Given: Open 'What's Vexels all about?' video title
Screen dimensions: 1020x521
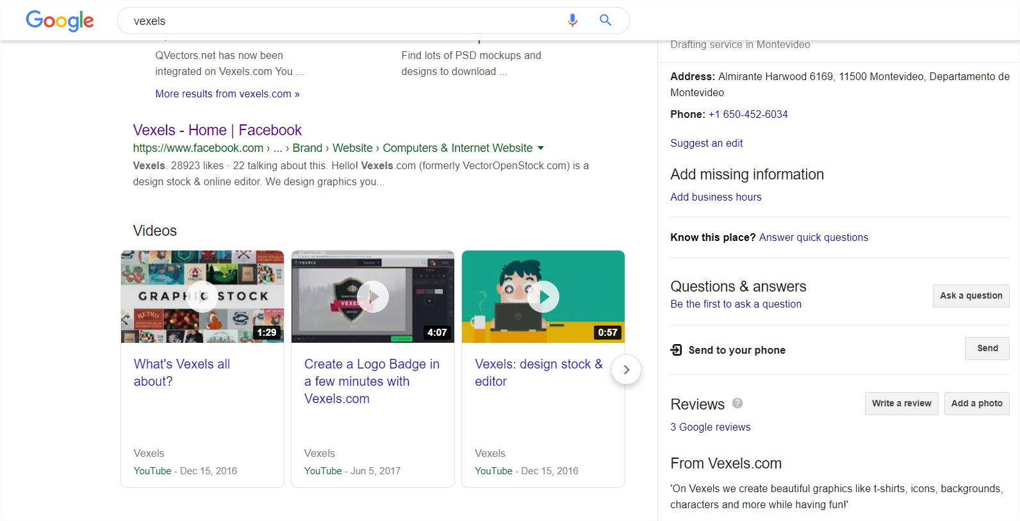Looking at the screenshot, I should click(x=182, y=372).
